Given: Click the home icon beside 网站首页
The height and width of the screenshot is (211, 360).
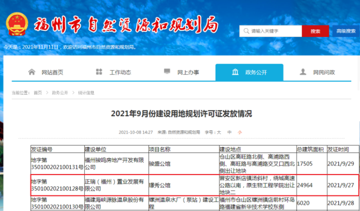Looking at the screenshot, I should pos(32,72).
